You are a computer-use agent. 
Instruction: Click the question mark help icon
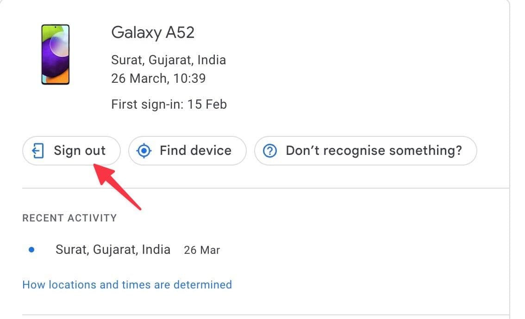(269, 151)
